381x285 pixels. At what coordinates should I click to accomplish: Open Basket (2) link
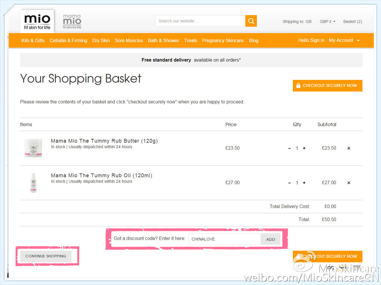[x=353, y=21]
